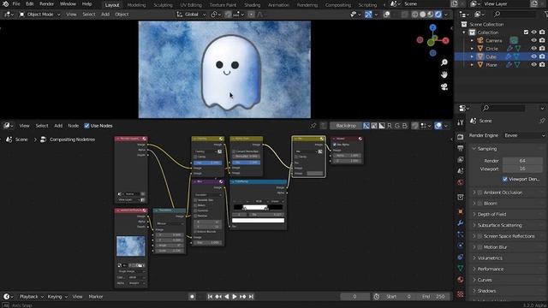Click the Render samples value field
The width and height of the screenshot is (548, 308).
click(x=522, y=161)
